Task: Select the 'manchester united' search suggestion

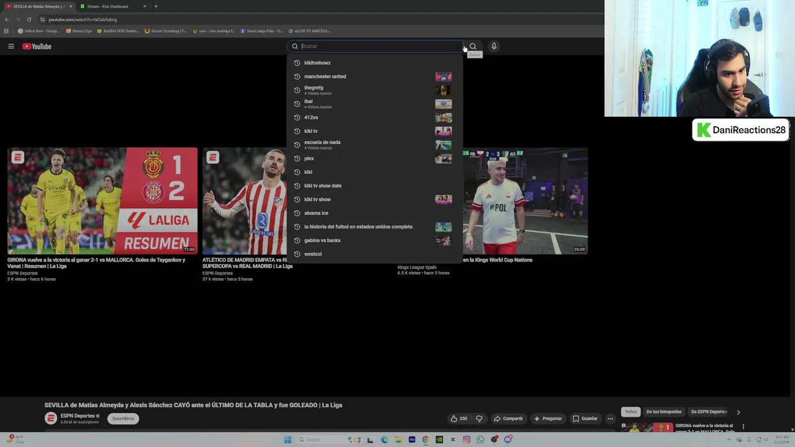Action: pyautogui.click(x=375, y=76)
